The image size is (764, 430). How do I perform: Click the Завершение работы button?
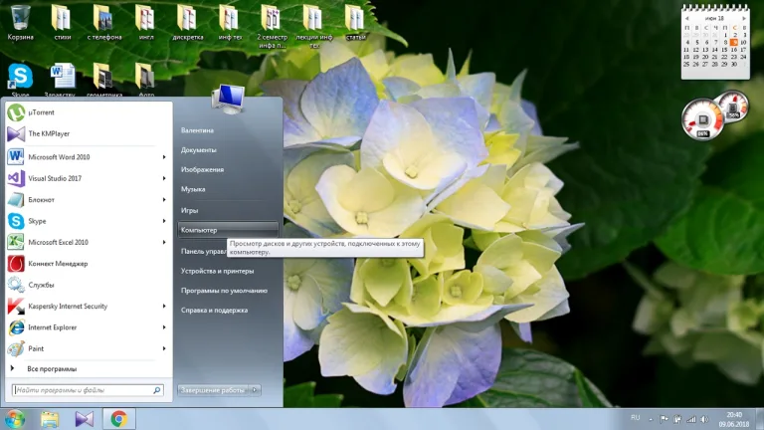(214, 390)
